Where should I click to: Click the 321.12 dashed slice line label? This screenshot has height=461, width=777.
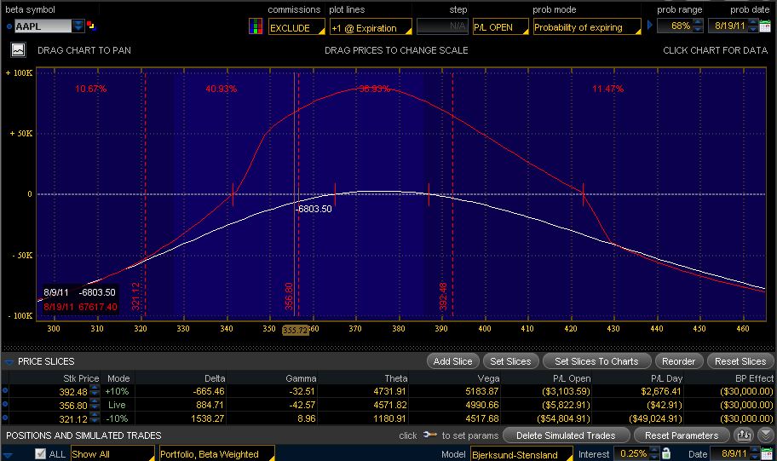[135, 297]
